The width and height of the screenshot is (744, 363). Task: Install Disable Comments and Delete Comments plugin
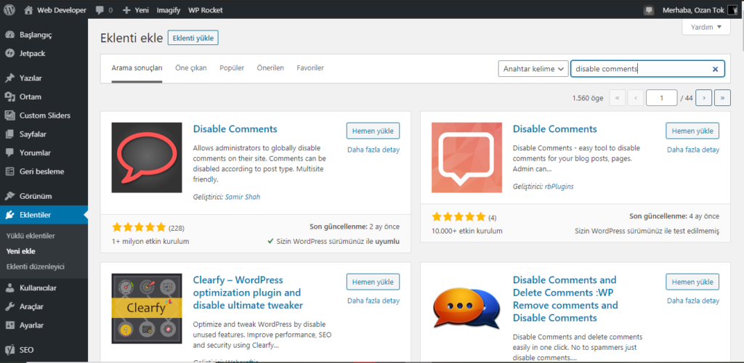click(692, 282)
